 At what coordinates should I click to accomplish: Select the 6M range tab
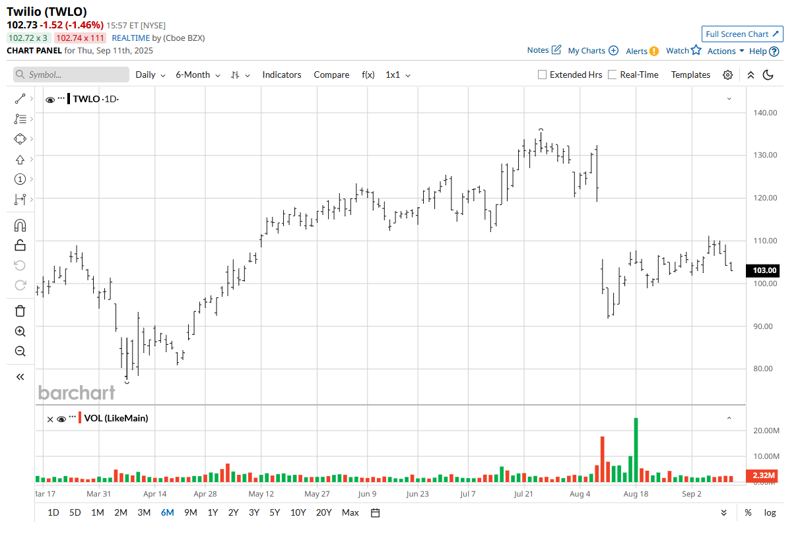(168, 512)
